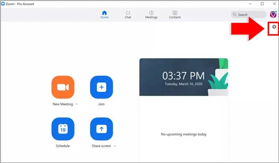Focus the Search input field

(x=249, y=14)
